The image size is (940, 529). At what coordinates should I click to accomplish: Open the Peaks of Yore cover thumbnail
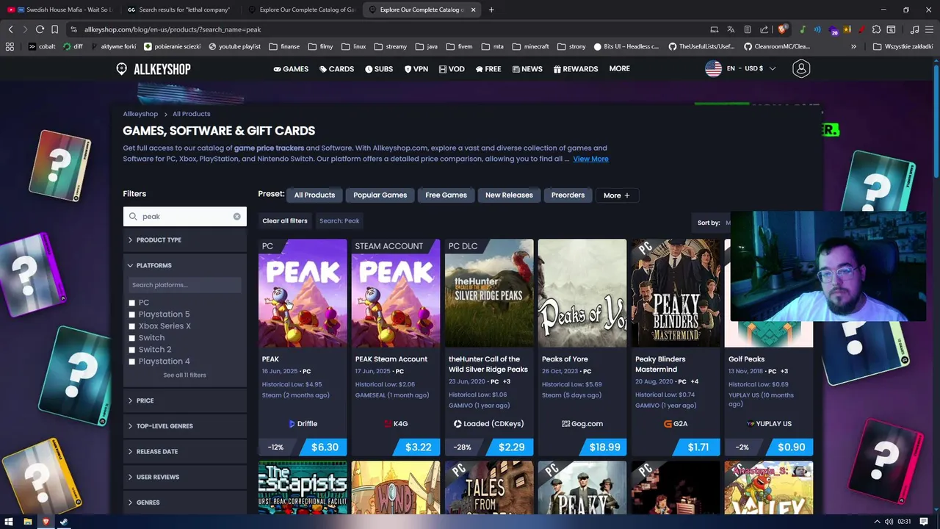[582, 293]
